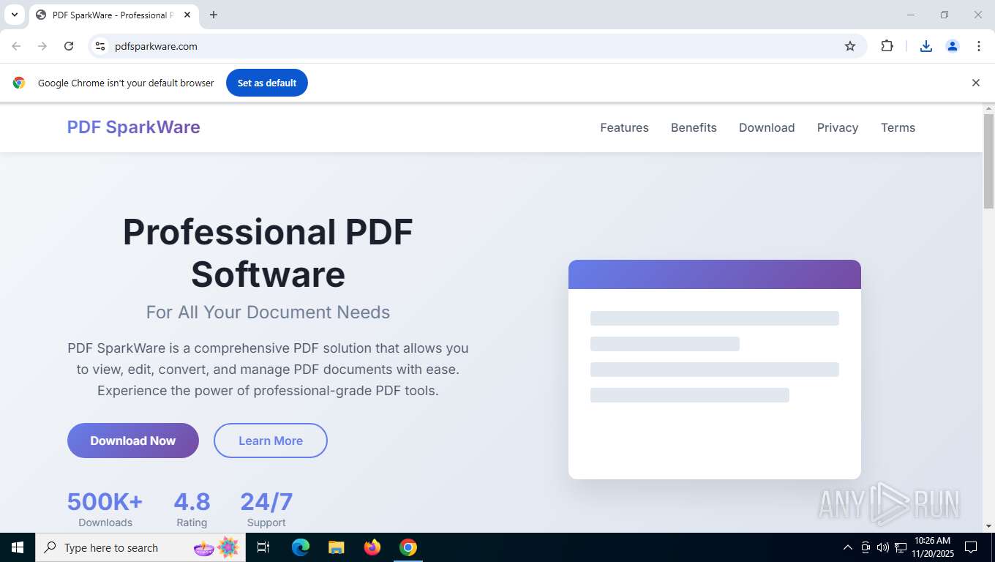Click the Professional PDF Software heading

(x=268, y=253)
